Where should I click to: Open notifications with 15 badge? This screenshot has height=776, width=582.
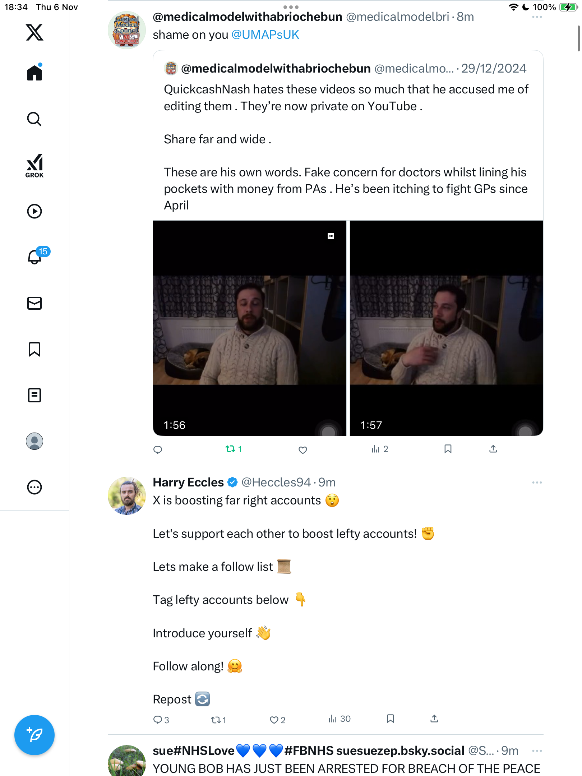[x=35, y=257]
